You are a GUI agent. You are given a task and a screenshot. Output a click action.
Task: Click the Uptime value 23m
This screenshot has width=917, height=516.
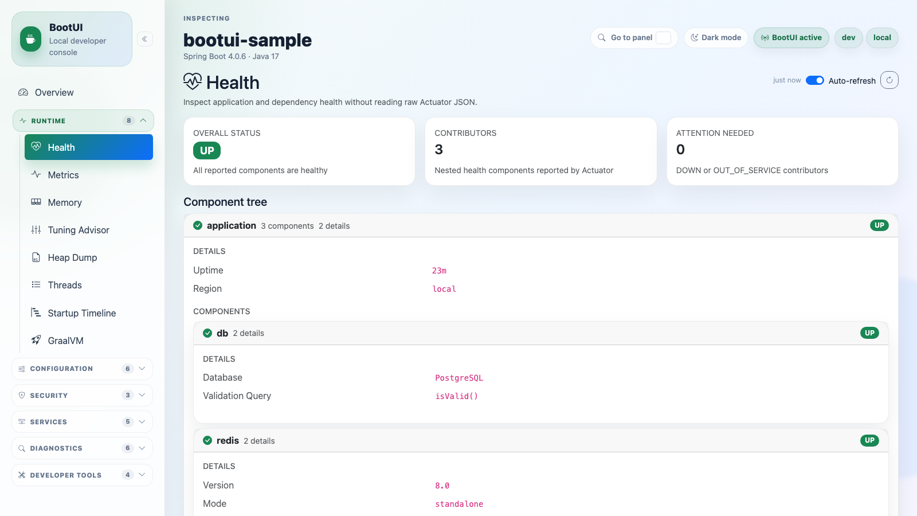pos(439,271)
